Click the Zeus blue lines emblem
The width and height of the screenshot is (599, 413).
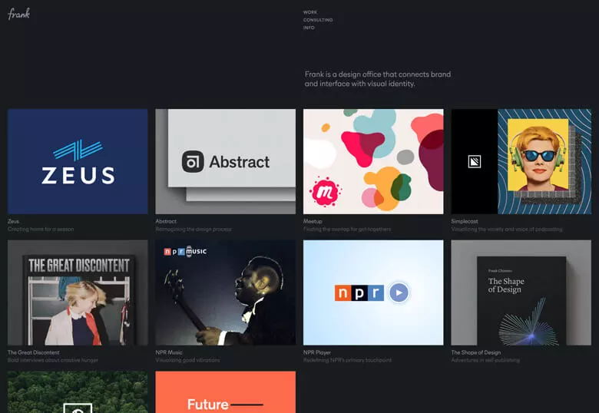[x=78, y=150]
